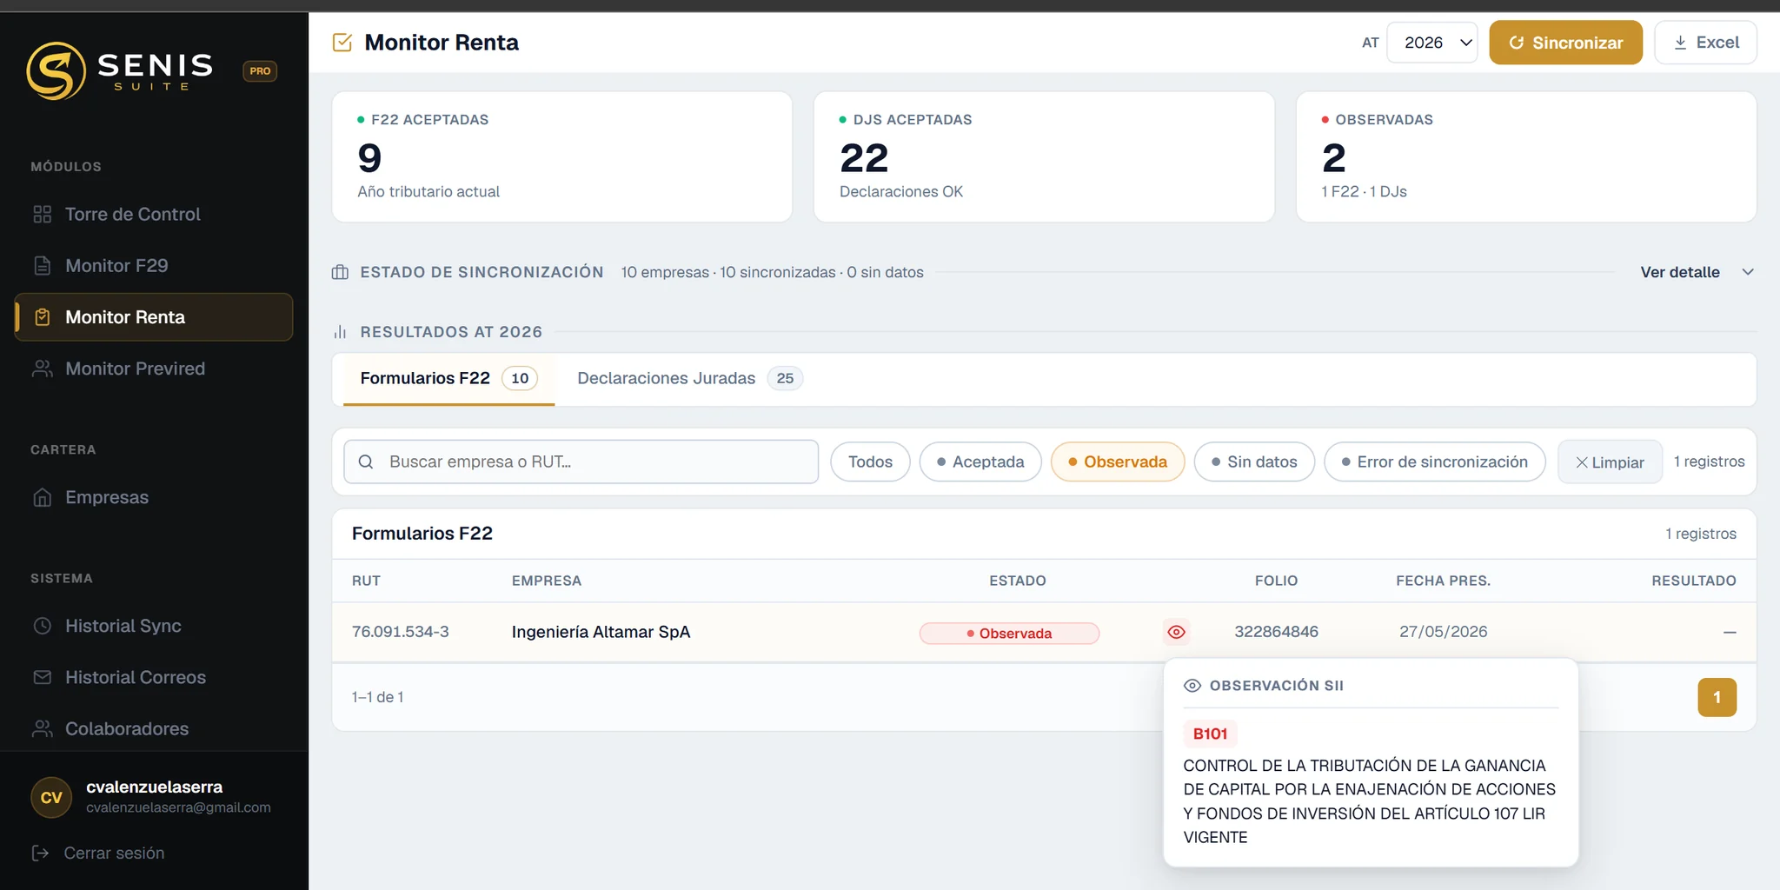This screenshot has height=890, width=1780.
Task: Click the Observada status badge in row
Action: coord(1009,634)
